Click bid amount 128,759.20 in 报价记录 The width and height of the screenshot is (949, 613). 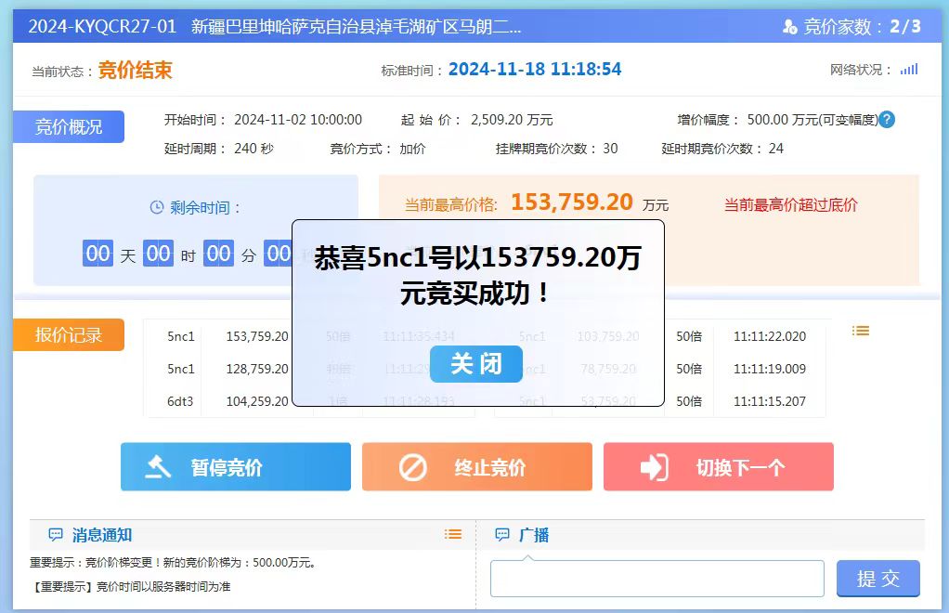[257, 369]
